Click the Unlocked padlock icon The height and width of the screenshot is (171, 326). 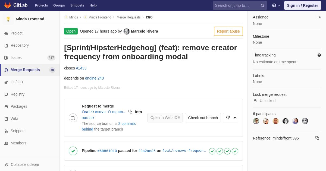point(255,101)
